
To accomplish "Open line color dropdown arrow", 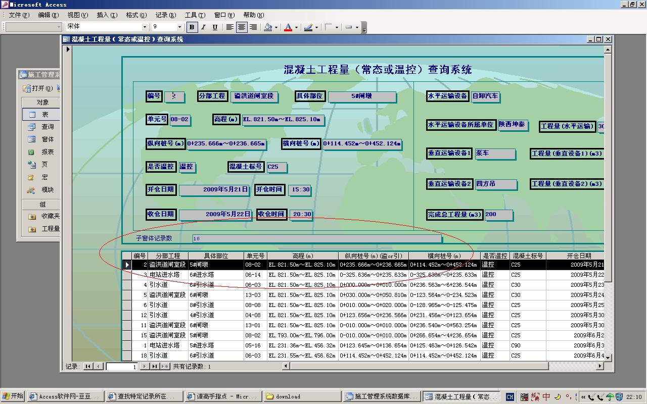I will pyautogui.click(x=316, y=27).
